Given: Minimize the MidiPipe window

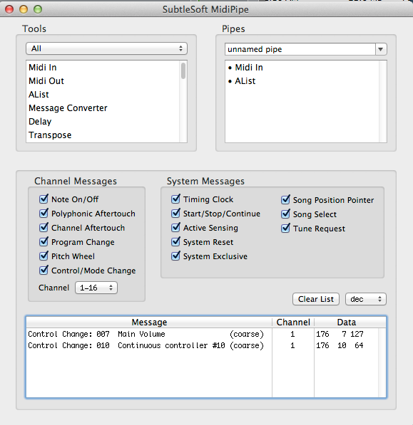Looking at the screenshot, I should pos(24,9).
